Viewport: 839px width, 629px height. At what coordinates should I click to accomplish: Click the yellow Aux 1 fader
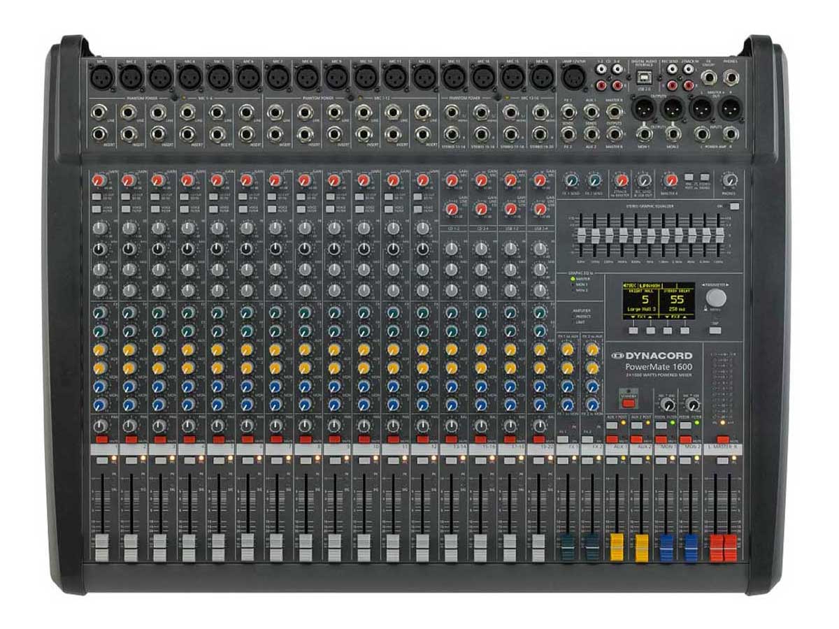[617, 547]
